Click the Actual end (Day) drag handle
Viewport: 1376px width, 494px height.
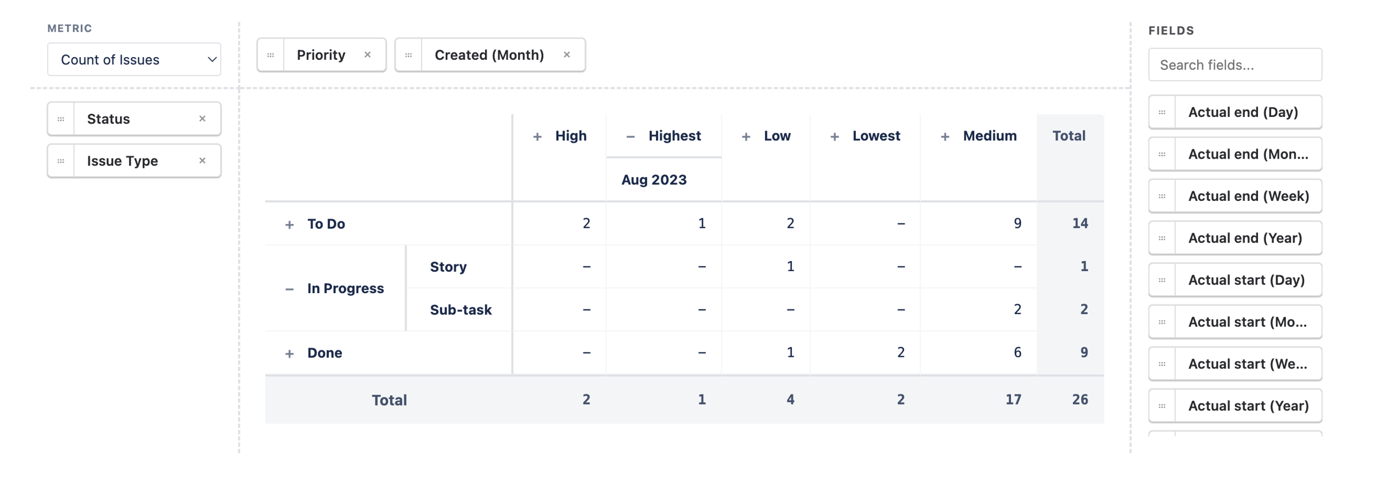[x=1162, y=113]
